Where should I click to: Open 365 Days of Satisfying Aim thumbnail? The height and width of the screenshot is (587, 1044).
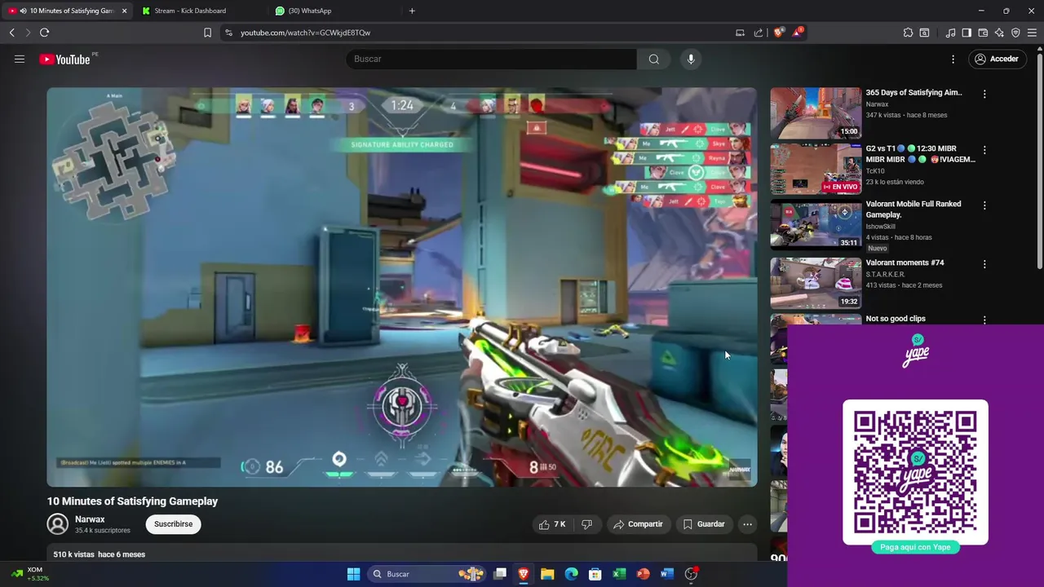(816, 113)
